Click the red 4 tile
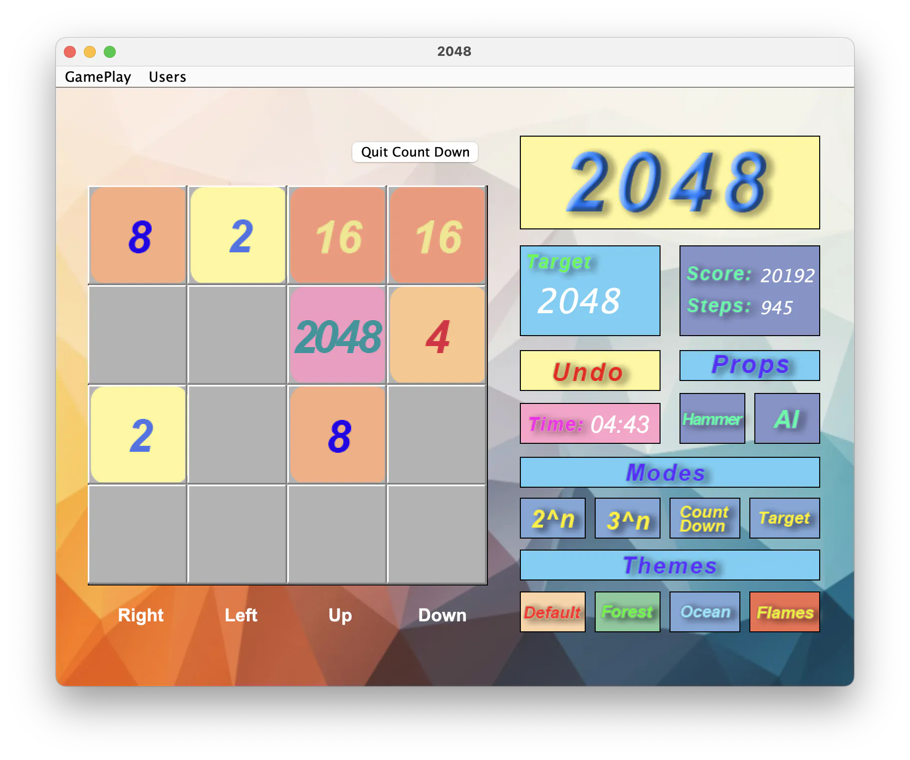The image size is (910, 760). (x=438, y=335)
